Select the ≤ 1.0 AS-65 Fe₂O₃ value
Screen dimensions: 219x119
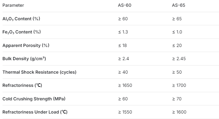(177, 32)
